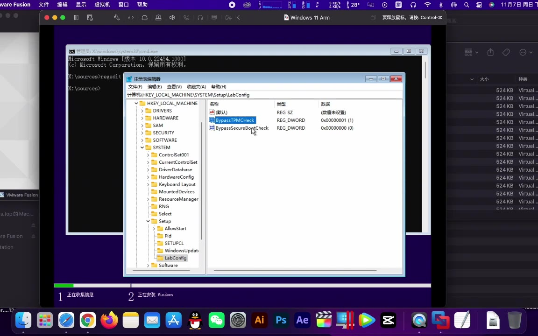Open Safari from the Dock
The width and height of the screenshot is (538, 336).
click(66, 321)
